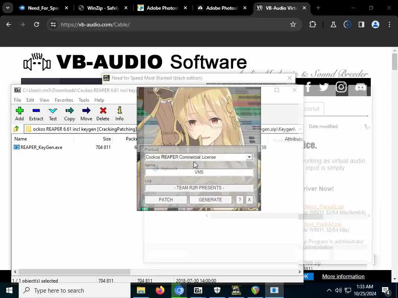Open Firefox from taskbar
Viewport: 398px width, 298px height.
tap(160, 290)
